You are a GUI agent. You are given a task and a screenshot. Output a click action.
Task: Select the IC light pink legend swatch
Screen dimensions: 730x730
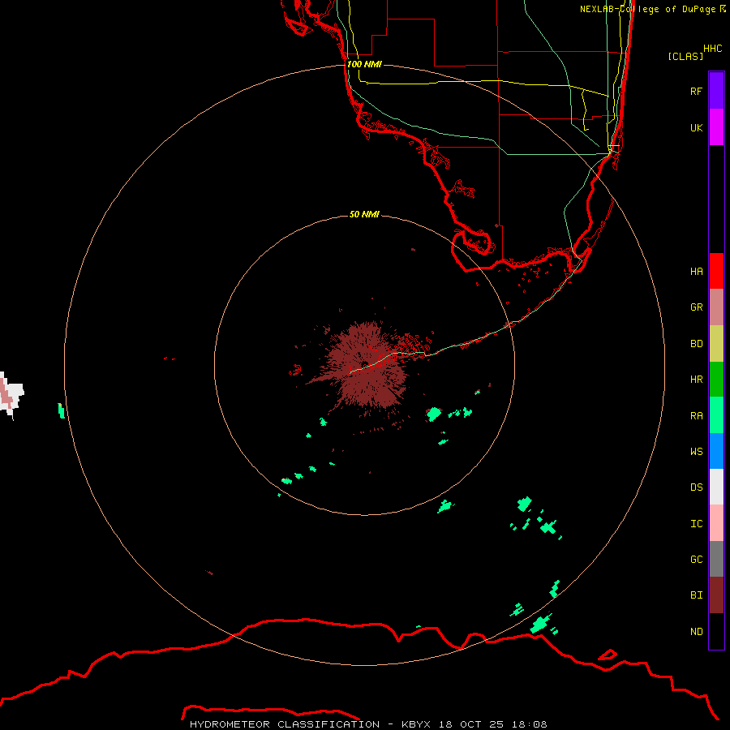[716, 523]
